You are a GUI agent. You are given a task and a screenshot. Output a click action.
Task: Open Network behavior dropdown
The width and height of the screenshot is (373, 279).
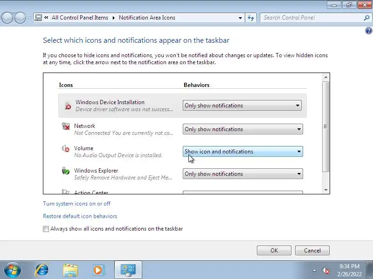tap(242, 129)
